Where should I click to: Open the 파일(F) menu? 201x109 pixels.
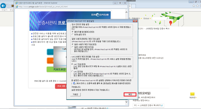click(x=4, y=10)
